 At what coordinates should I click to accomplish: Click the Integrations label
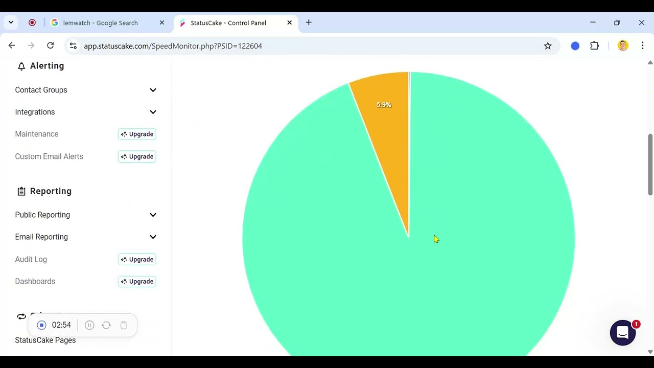[x=35, y=112]
